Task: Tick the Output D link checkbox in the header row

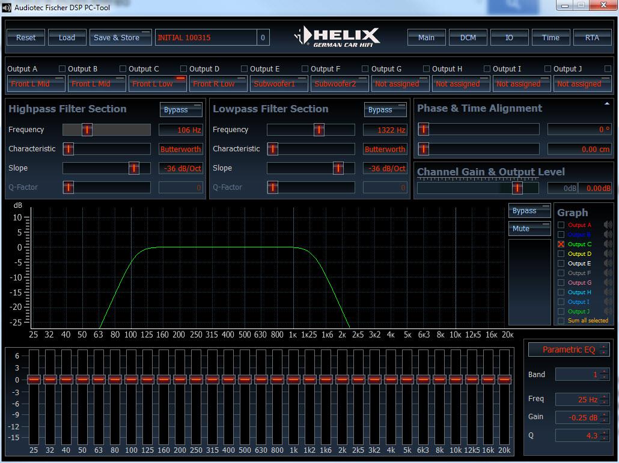Action: click(x=244, y=69)
